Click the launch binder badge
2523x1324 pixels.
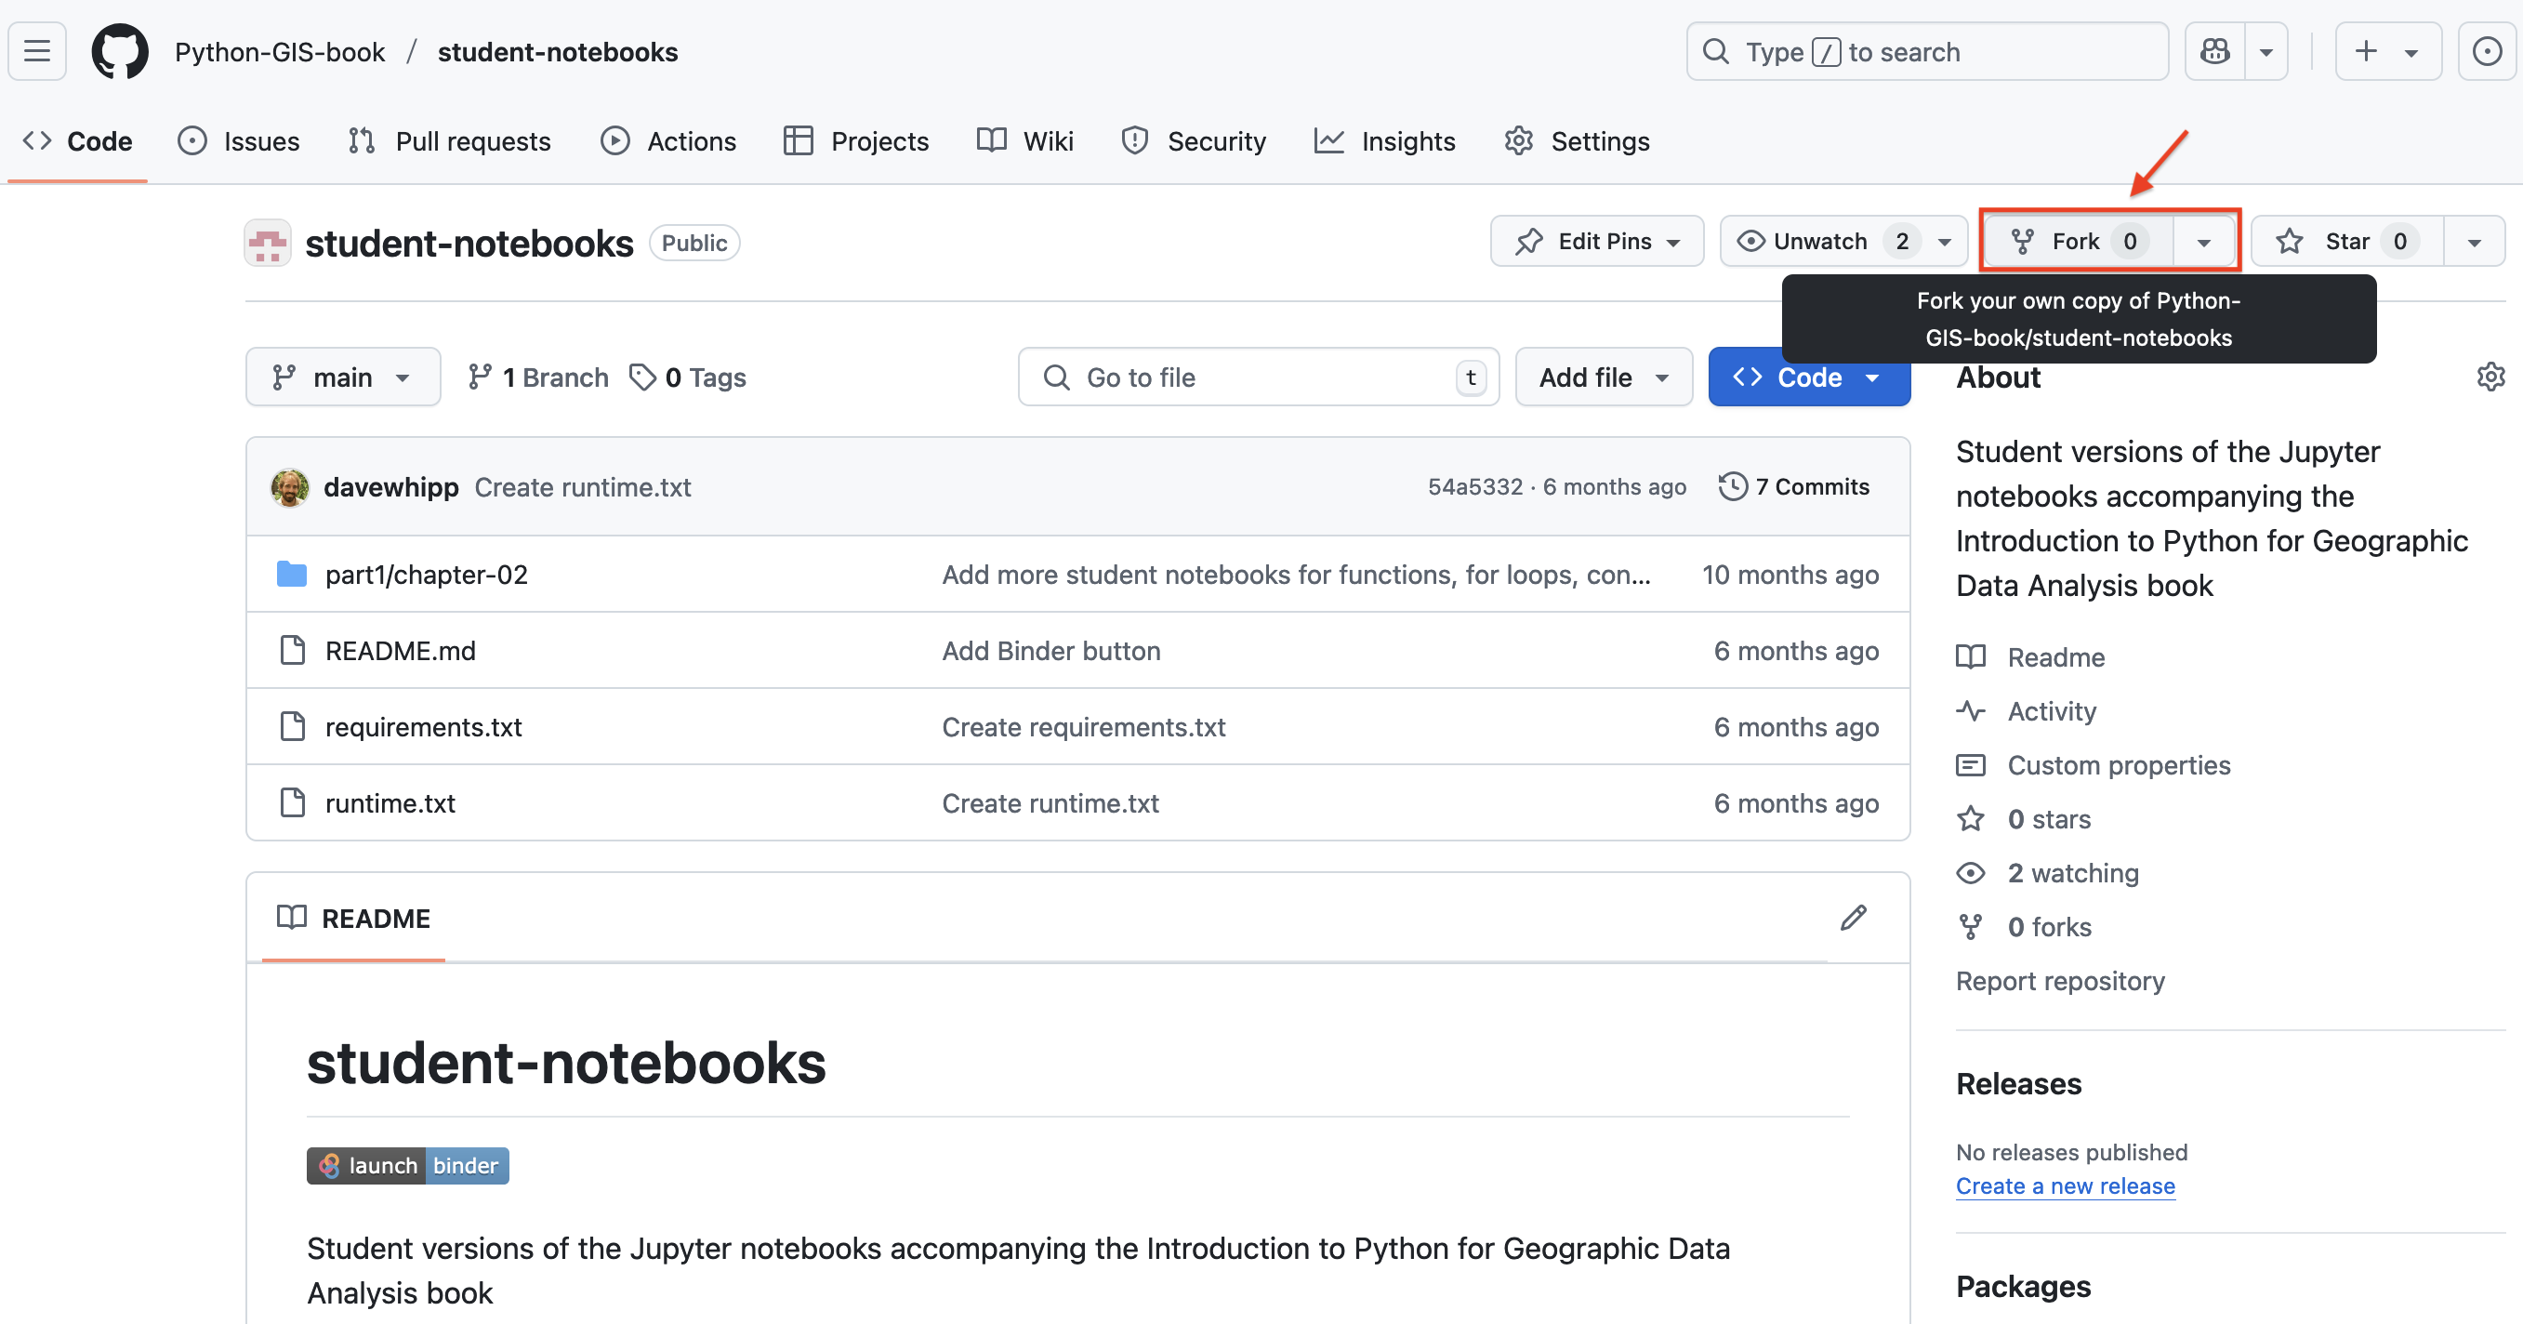point(407,1165)
